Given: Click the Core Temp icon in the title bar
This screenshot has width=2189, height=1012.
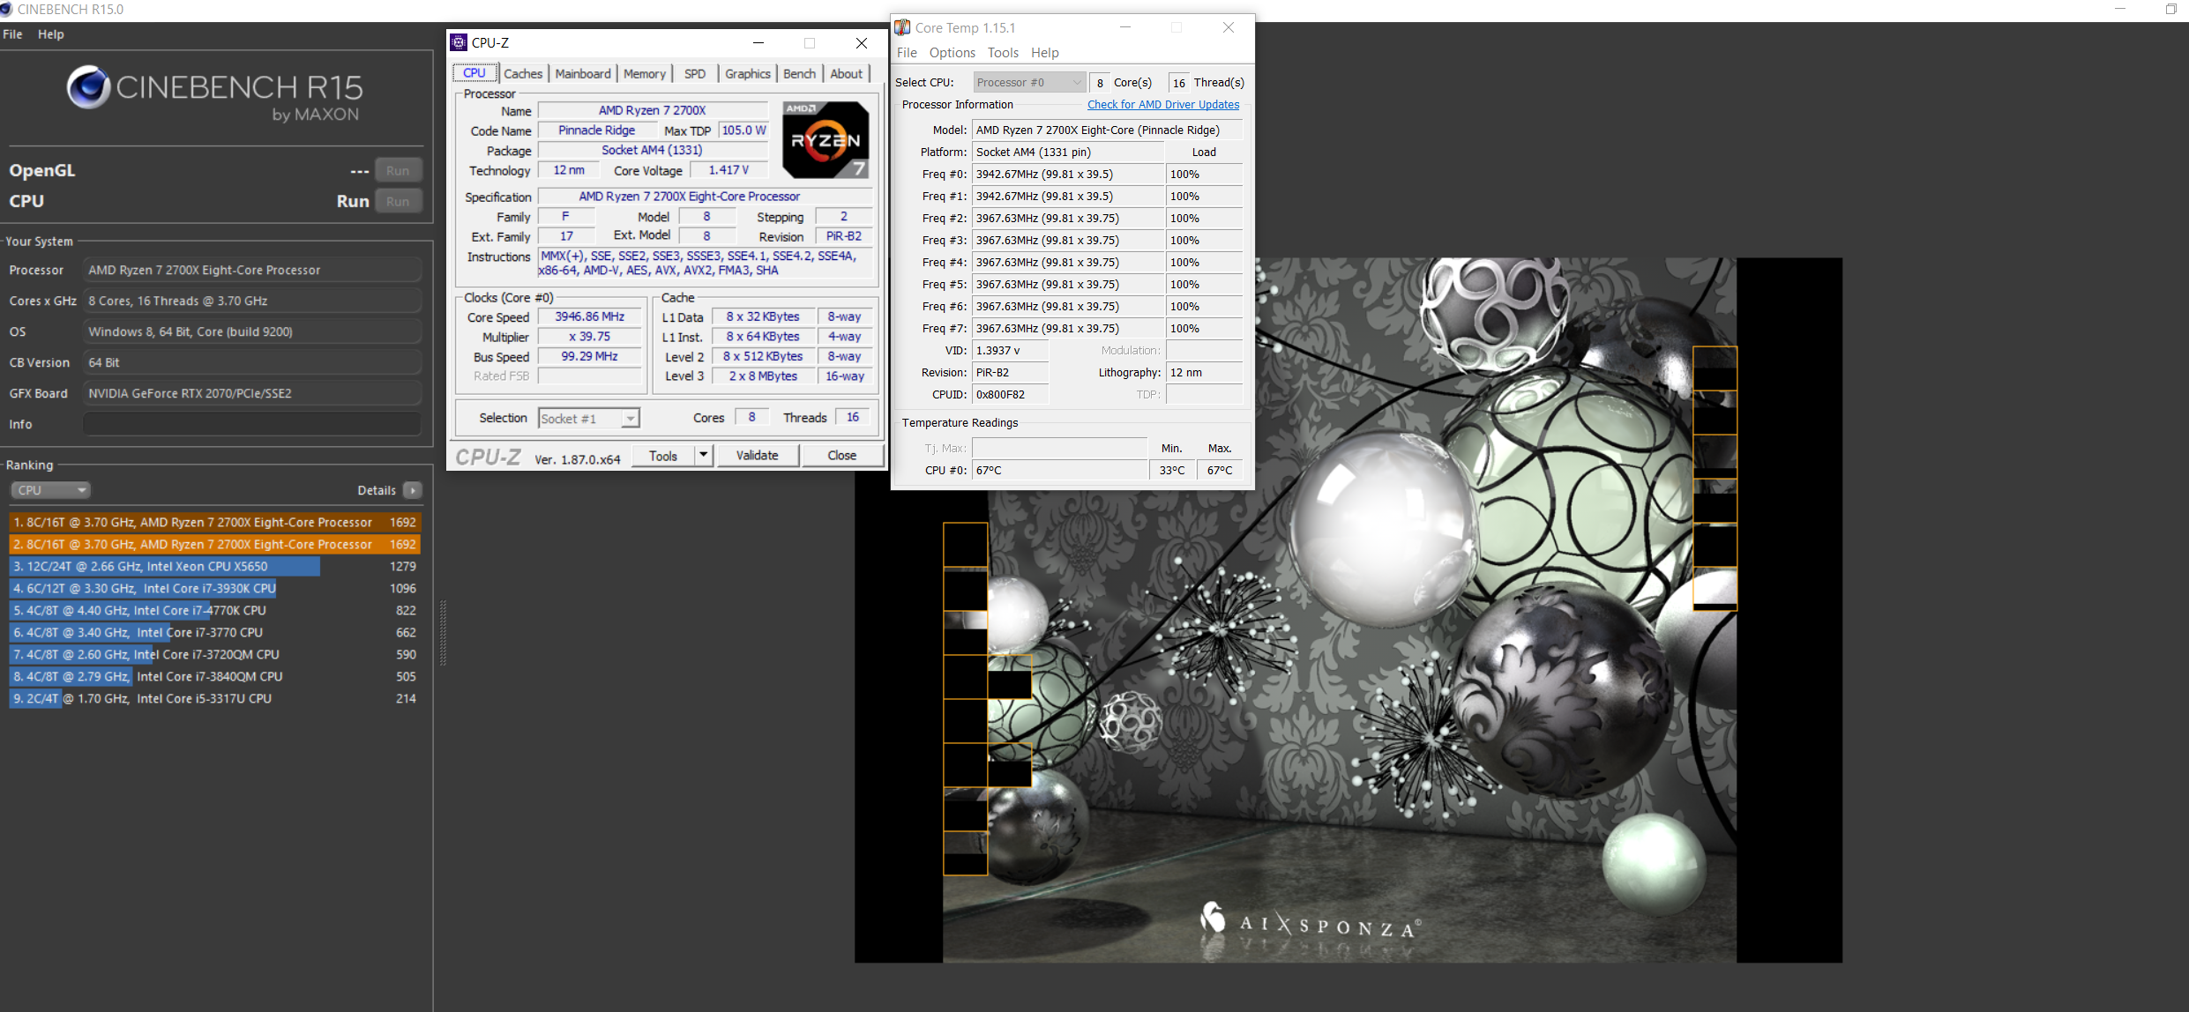Looking at the screenshot, I should pos(902,26).
